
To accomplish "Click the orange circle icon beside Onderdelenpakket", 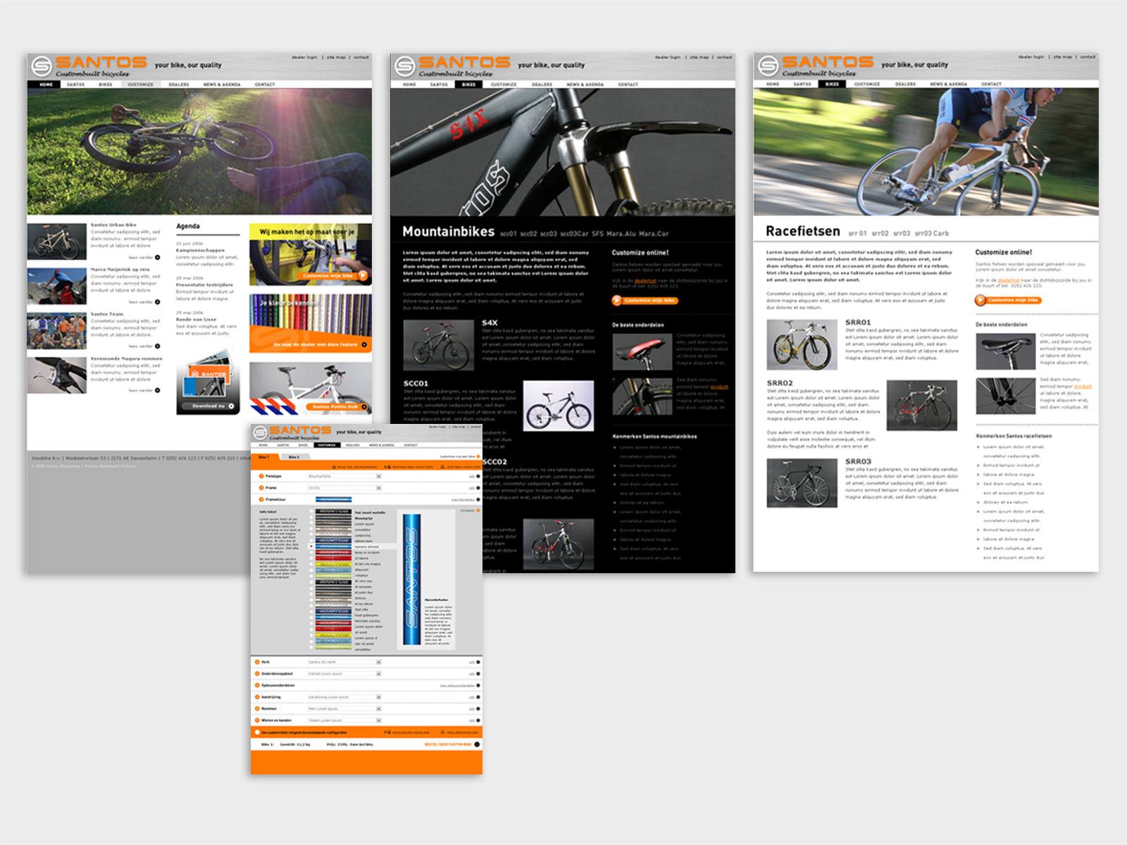I will click(x=257, y=673).
